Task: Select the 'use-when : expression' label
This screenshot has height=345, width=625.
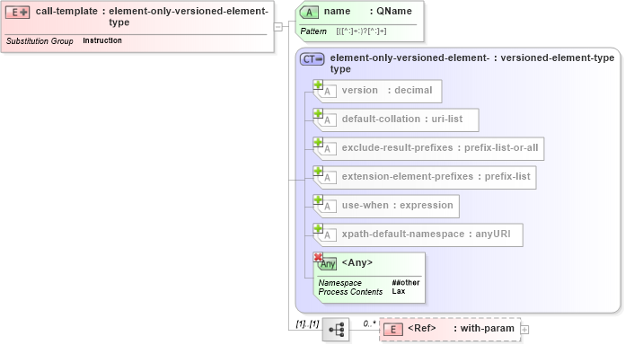Action: click(x=398, y=205)
